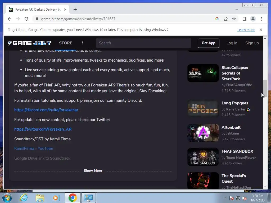271x203 pixels.
Task: Click the network tray icon
Action: [238, 198]
